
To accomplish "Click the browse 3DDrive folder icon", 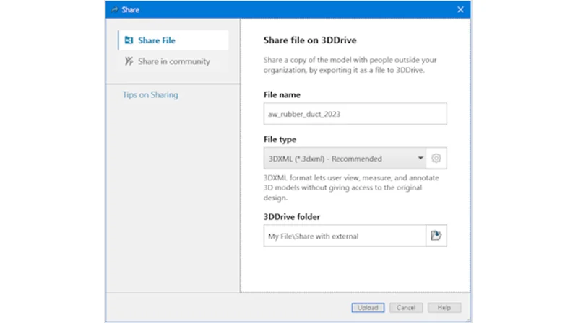I will pos(436,236).
